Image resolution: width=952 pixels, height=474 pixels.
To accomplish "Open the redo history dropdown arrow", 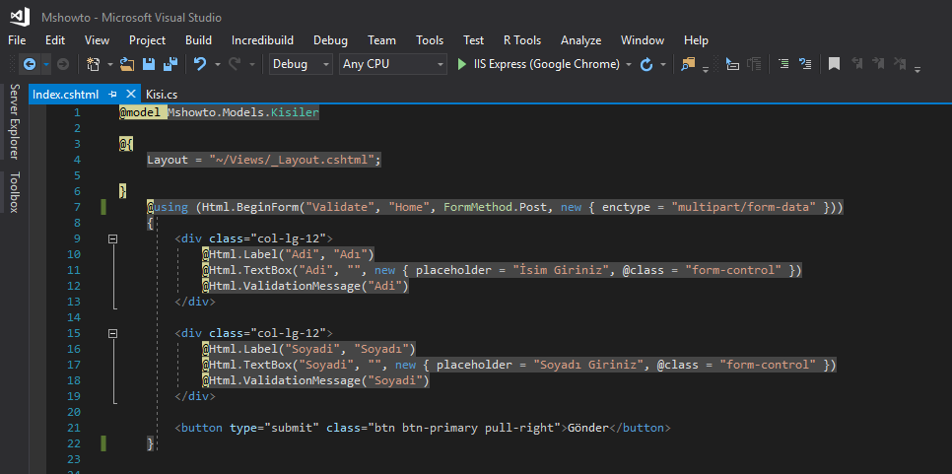I will click(252, 64).
